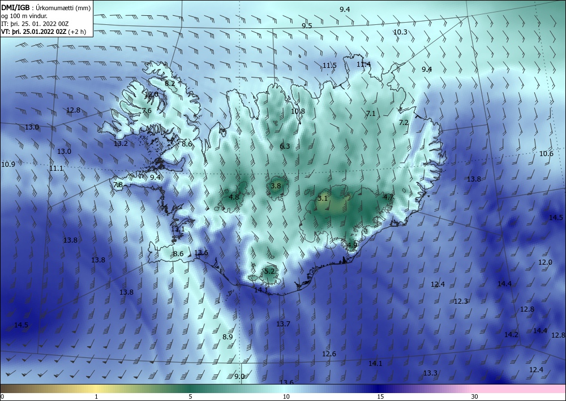Image resolution: width=566 pixels, height=401 pixels.
Task: Select the 8.2 value in the Westfjords
Action: 170,84
